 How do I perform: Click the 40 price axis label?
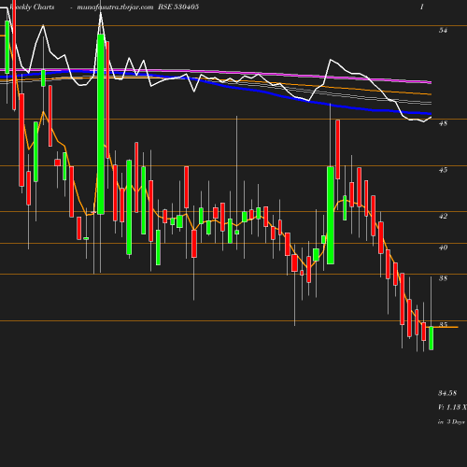pos(443,248)
